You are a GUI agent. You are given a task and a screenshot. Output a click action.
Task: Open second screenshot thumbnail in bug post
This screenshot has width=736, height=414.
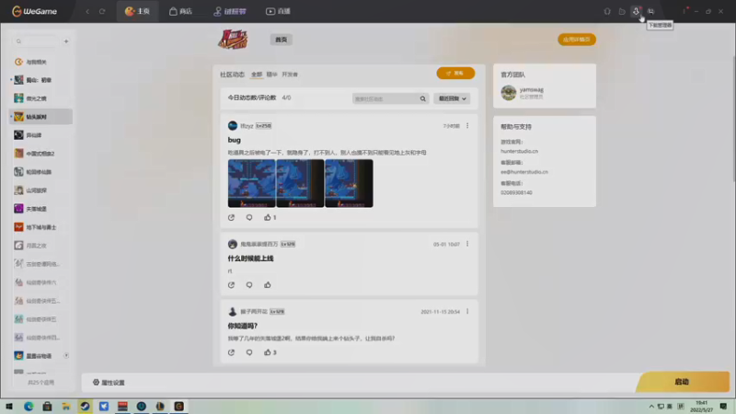(x=300, y=183)
